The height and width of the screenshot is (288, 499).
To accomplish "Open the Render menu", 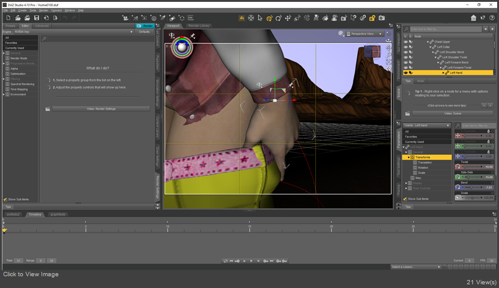I will coord(43,11).
